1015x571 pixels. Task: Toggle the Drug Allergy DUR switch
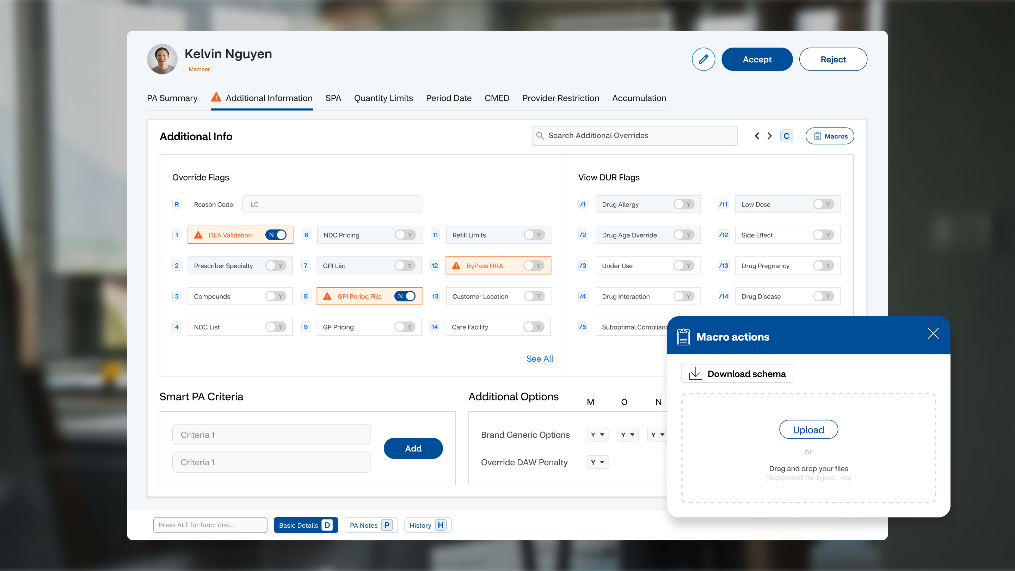point(684,204)
